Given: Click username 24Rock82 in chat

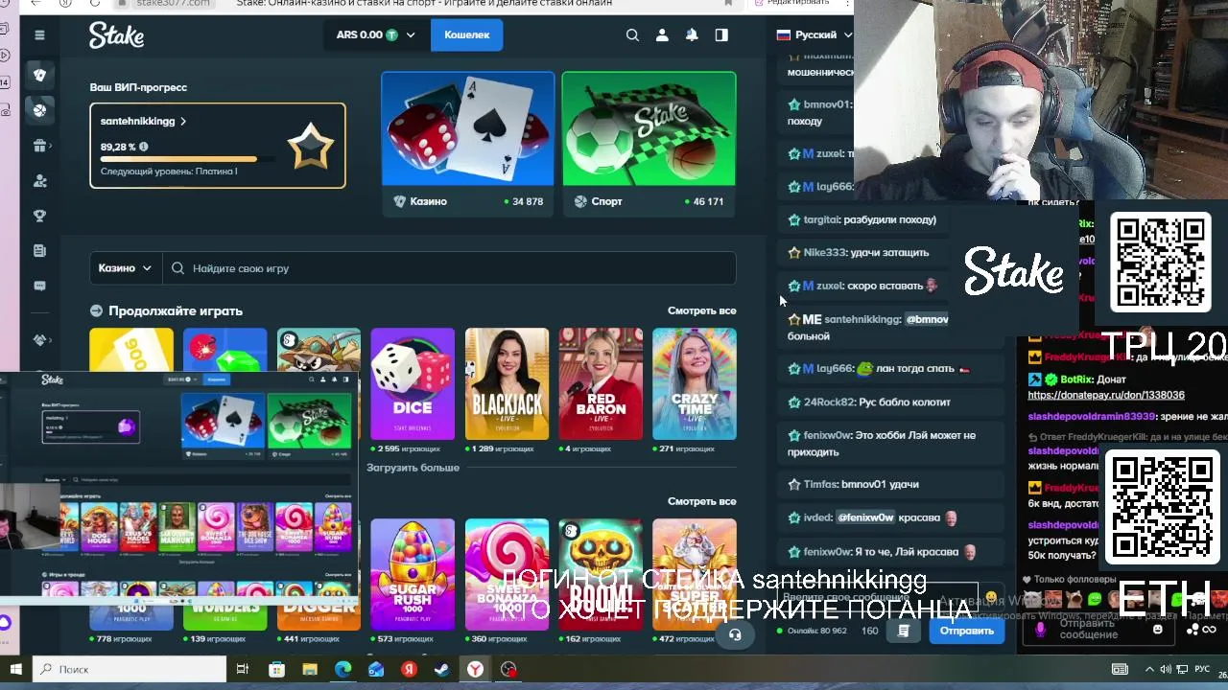Looking at the screenshot, I should tap(828, 402).
